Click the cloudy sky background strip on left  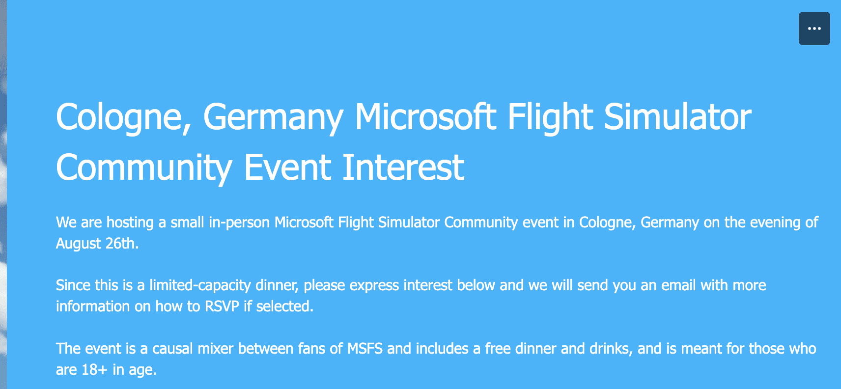tap(5, 196)
